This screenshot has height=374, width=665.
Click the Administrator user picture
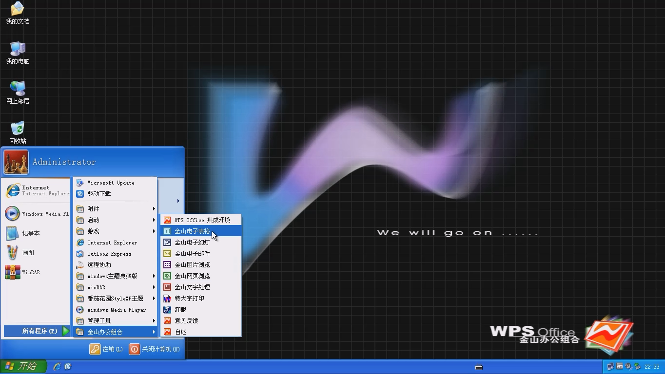[x=16, y=162]
